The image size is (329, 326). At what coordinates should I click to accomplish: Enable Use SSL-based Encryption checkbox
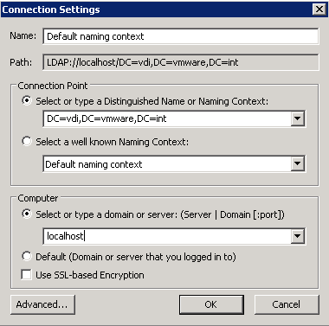click(x=26, y=275)
